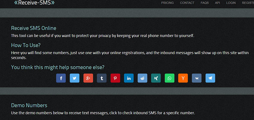
Task: Share the page via WhatsApp
Action: pos(169,78)
